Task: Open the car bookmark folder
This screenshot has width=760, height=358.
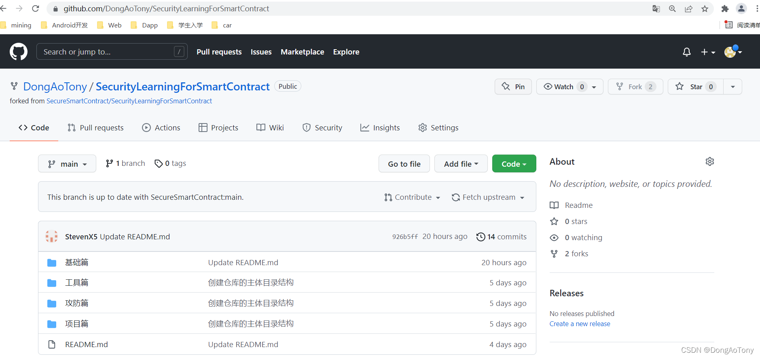Action: [x=222, y=25]
